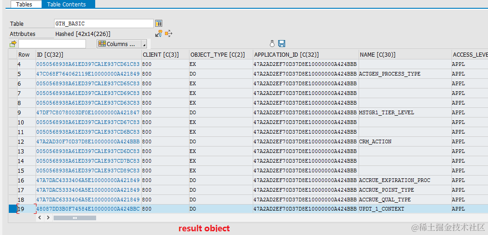
Task: Click the row number 16 cell
Action: [x=26, y=180]
